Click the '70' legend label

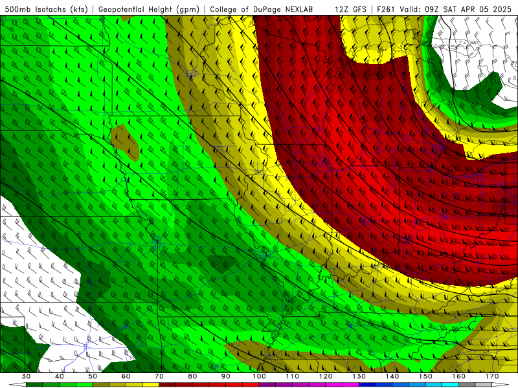pos(159,376)
